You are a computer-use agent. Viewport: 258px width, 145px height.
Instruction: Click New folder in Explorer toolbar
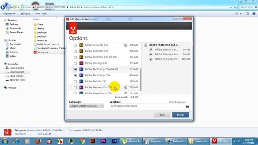pos(41,14)
